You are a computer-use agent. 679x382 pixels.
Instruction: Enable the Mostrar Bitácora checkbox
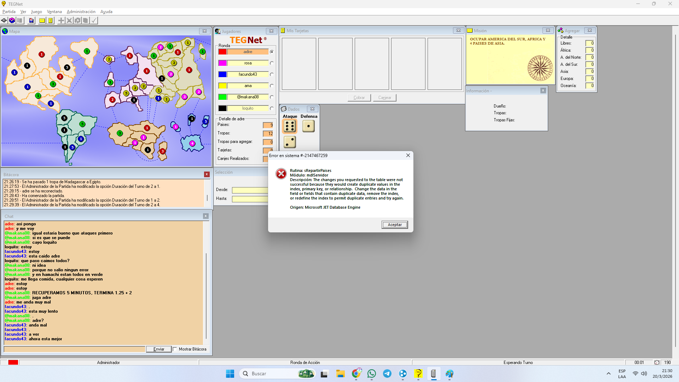(x=175, y=349)
